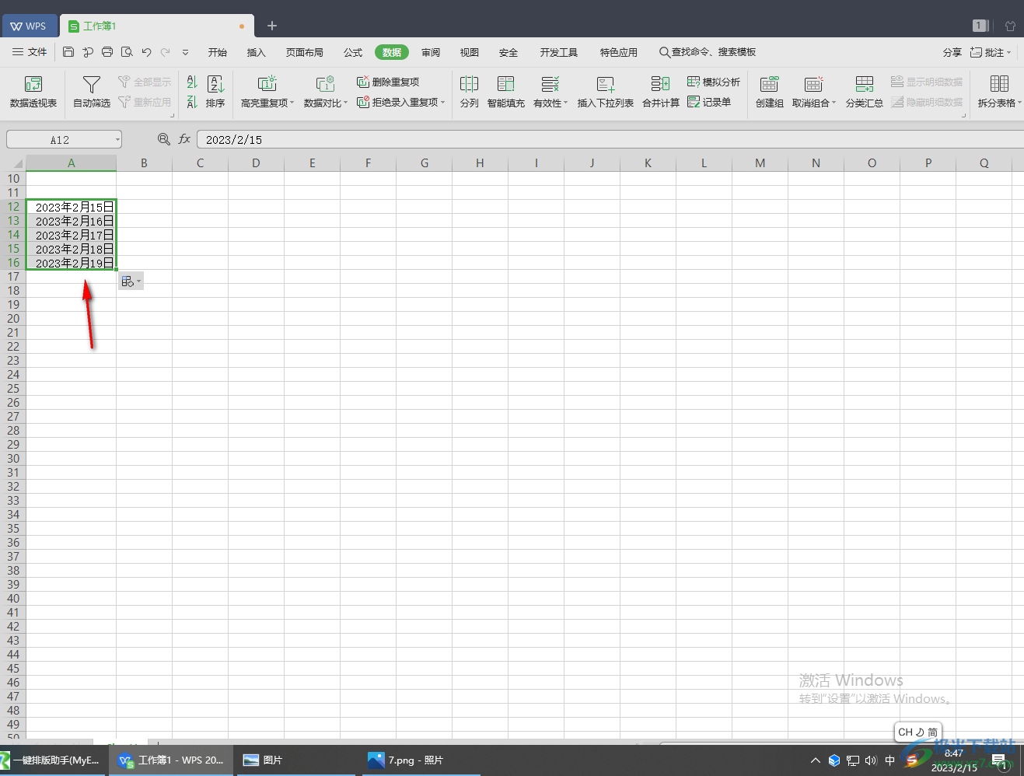Switch to the 公式 formulas tab
This screenshot has height=776, width=1024.
click(x=353, y=52)
